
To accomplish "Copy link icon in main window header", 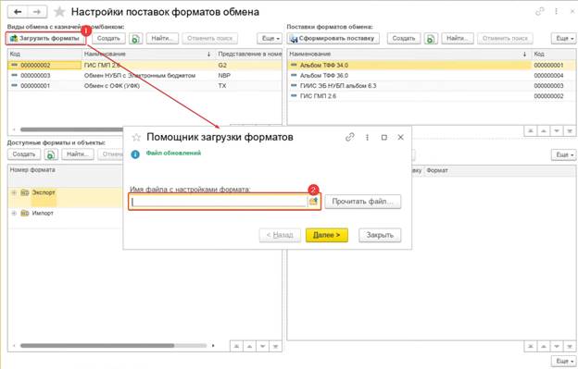I will point(540,12).
